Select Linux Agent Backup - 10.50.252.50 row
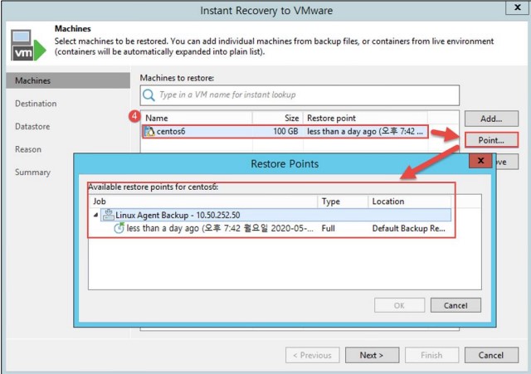531x374 pixels. click(275, 215)
